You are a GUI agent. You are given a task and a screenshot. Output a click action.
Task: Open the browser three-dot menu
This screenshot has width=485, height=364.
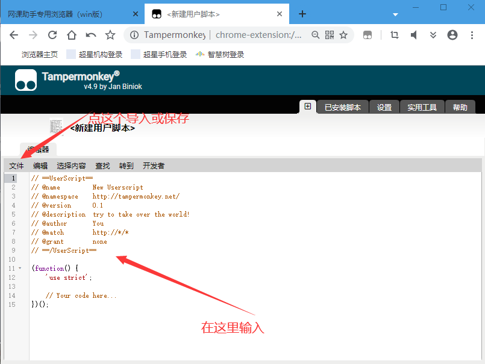pyautogui.click(x=472, y=35)
